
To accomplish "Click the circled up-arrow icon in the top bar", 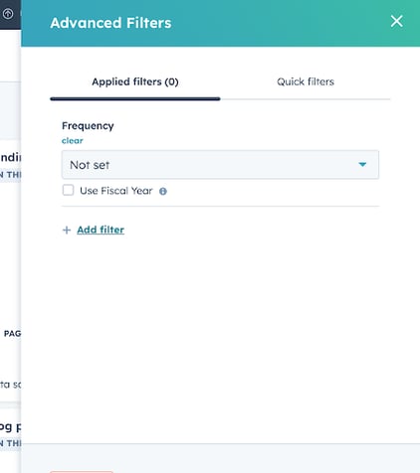I will tap(8, 14).
